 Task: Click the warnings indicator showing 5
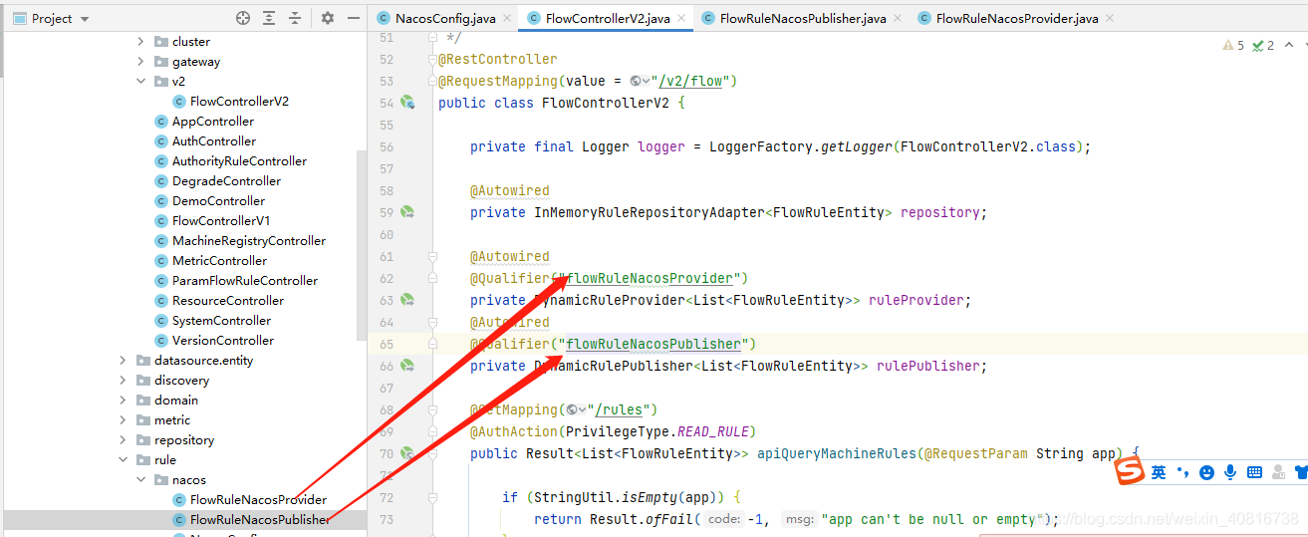[x=1233, y=45]
